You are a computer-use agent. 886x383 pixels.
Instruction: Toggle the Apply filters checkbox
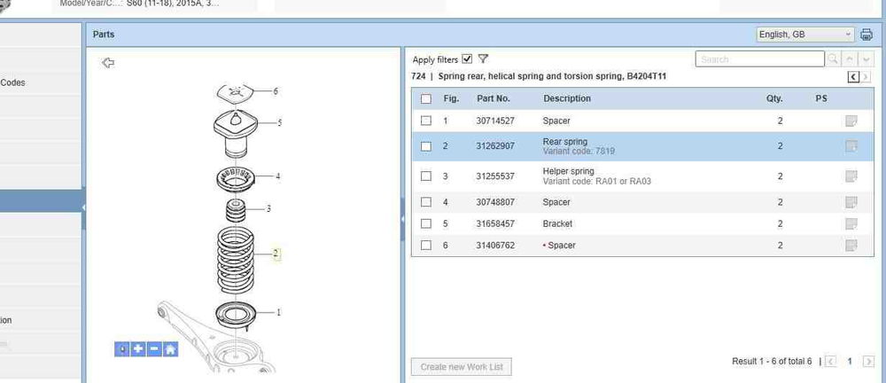(467, 59)
